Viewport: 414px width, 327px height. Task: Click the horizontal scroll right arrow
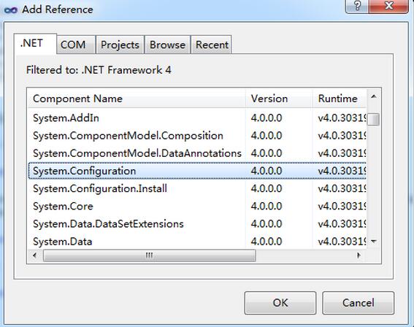(x=359, y=255)
